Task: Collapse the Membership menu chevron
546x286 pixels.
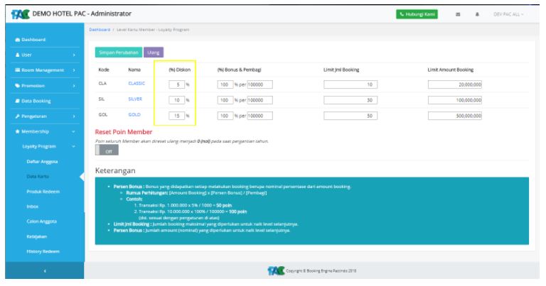Action: 73,131
